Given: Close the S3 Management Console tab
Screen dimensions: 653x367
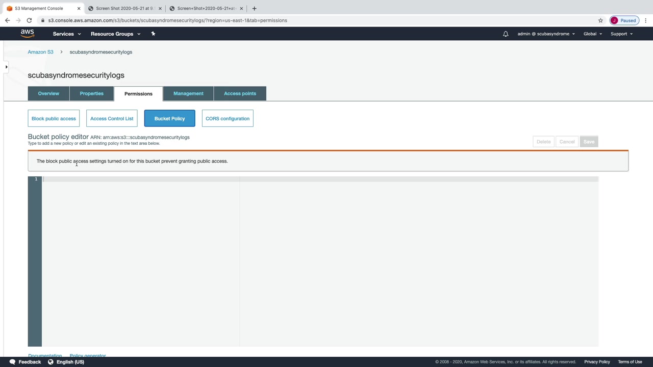Looking at the screenshot, I should tap(79, 8).
